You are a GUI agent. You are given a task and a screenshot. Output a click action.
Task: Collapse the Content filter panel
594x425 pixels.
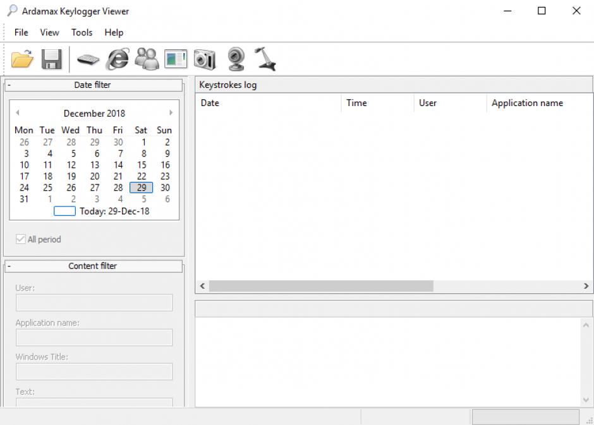coord(9,266)
